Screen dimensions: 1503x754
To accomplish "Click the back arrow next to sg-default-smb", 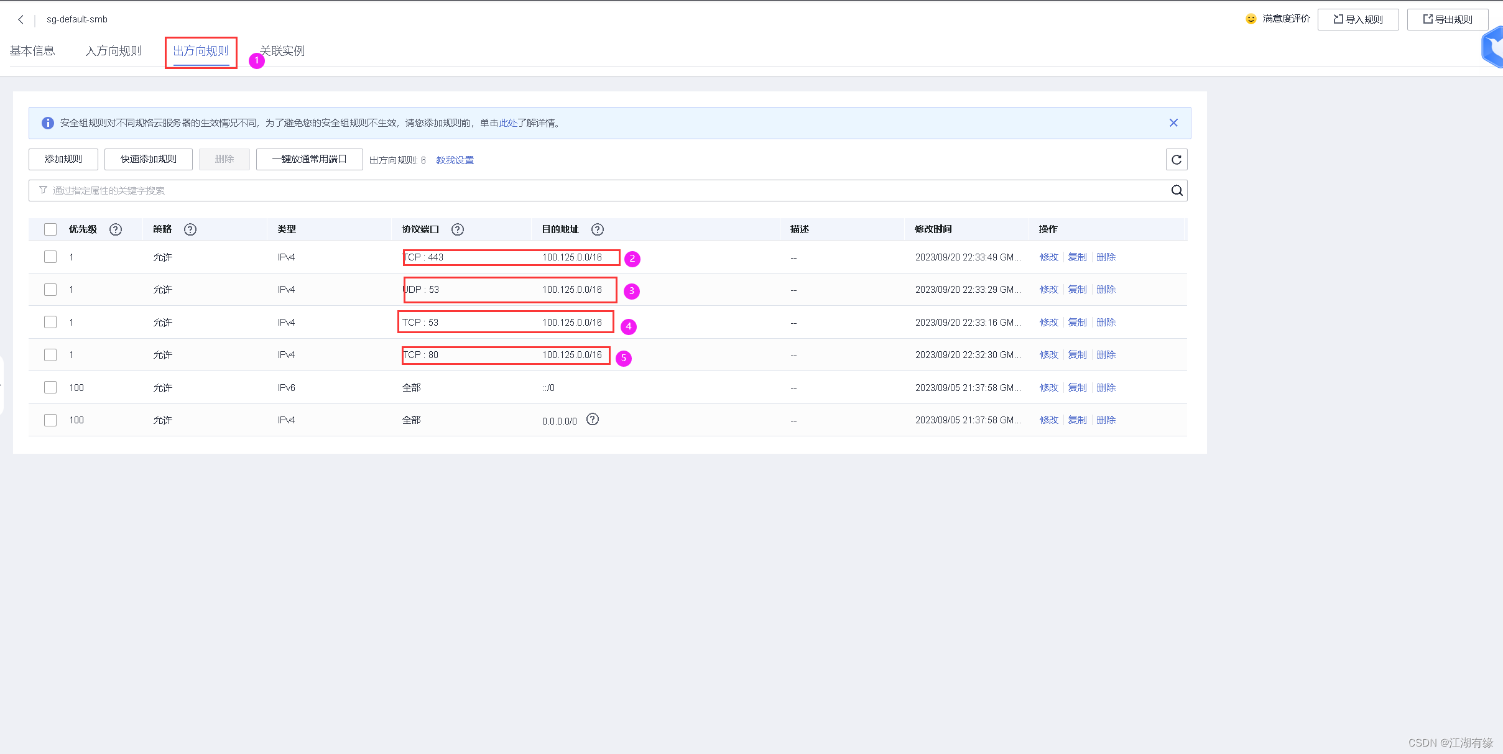I will [x=21, y=19].
